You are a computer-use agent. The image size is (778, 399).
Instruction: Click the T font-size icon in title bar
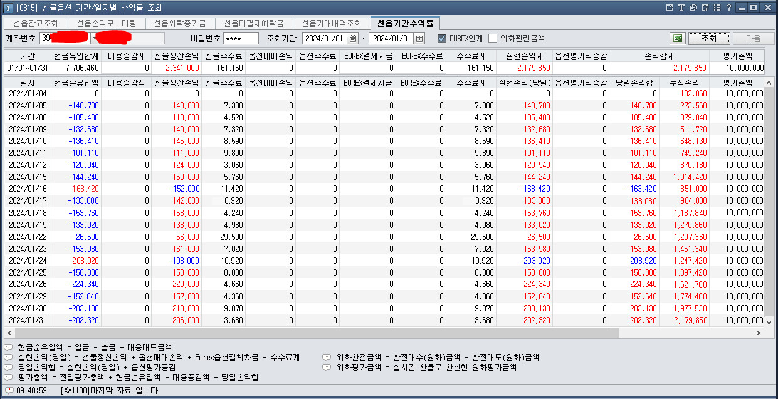pyautogui.click(x=681, y=8)
